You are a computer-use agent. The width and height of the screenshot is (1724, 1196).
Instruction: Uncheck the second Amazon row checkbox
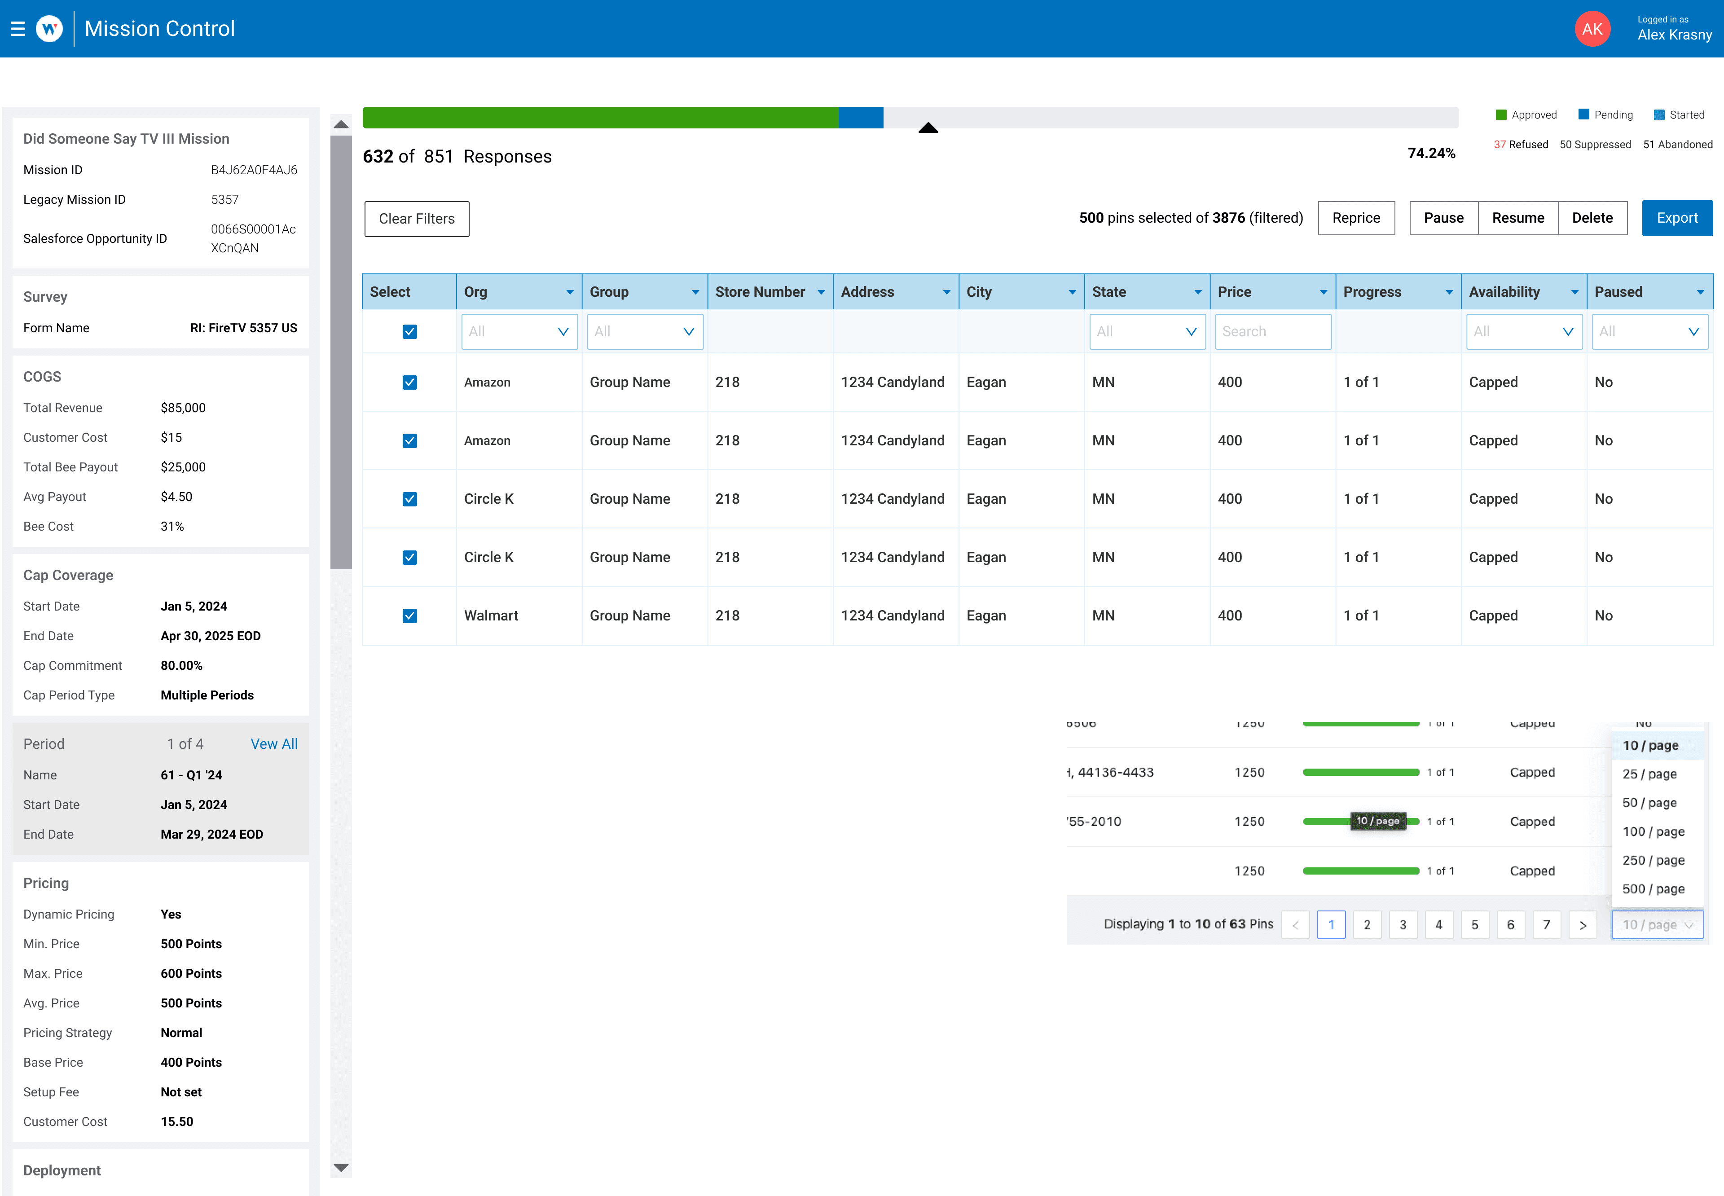coord(410,440)
